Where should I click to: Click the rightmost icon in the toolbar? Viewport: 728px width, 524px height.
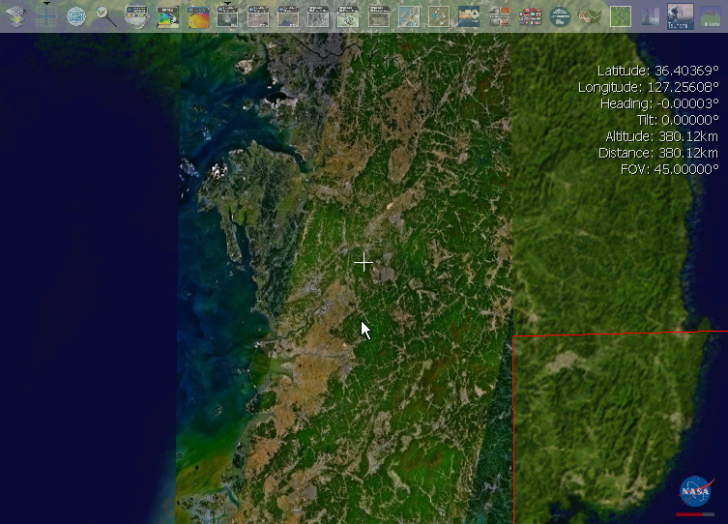pos(711,15)
